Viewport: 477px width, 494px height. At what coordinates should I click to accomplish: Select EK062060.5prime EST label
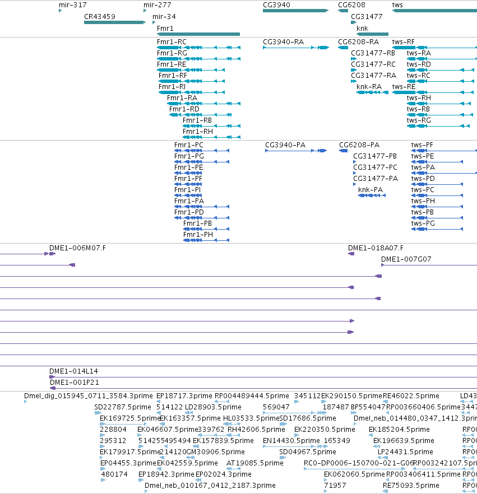tap(355, 474)
